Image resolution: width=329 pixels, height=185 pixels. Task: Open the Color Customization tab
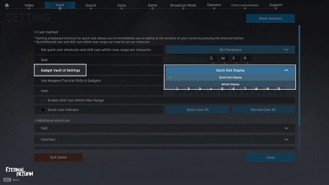(x=245, y=5)
